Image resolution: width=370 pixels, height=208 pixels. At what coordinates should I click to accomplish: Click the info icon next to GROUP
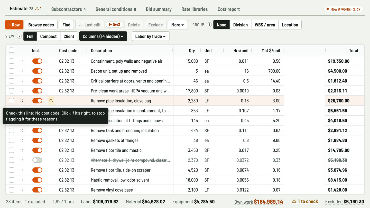tap(209, 25)
